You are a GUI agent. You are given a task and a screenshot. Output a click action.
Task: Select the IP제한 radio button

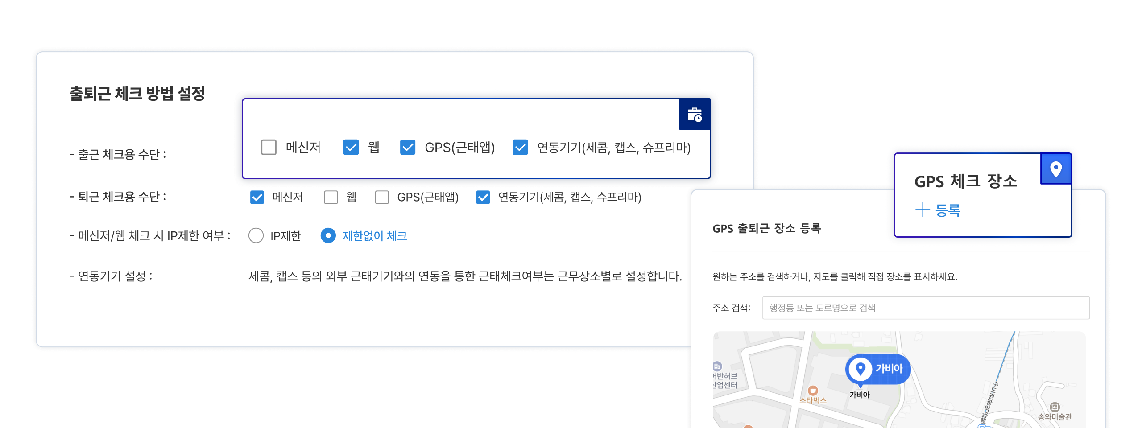pyautogui.click(x=257, y=236)
